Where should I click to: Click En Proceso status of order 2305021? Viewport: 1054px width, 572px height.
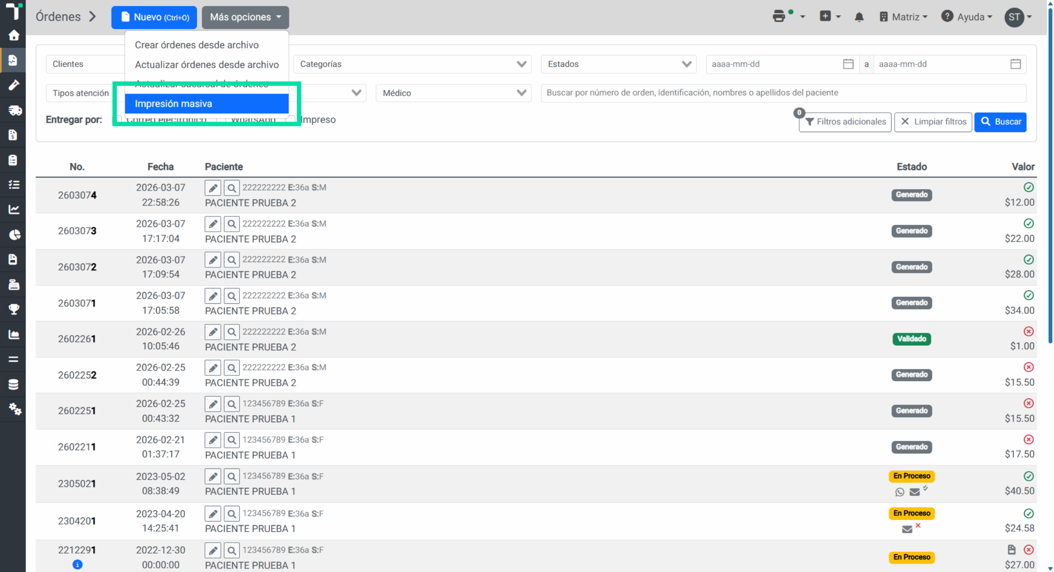click(x=911, y=476)
